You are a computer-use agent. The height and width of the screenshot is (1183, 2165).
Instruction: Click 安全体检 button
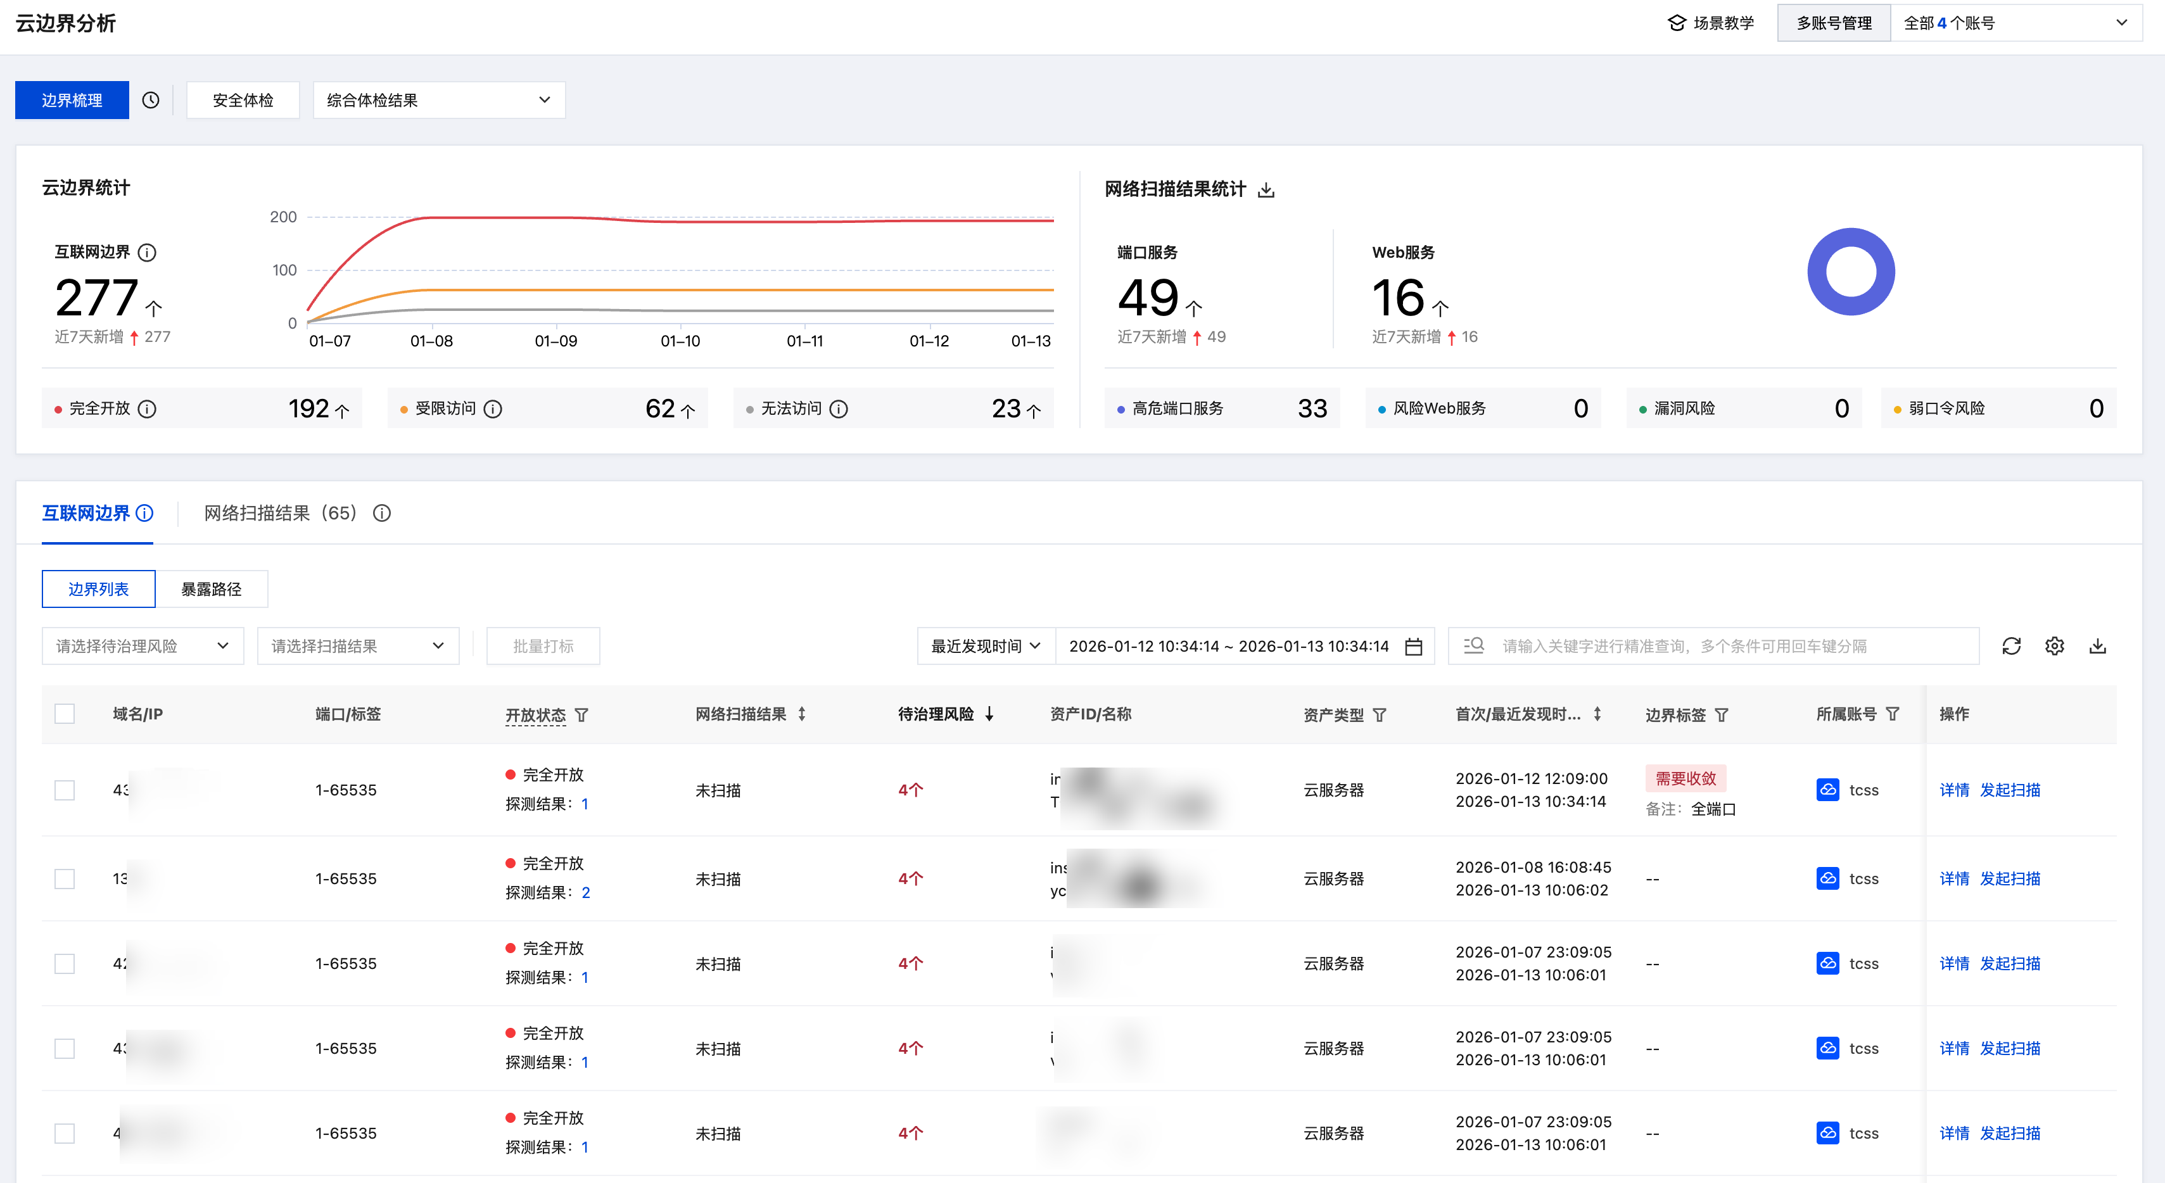click(243, 100)
